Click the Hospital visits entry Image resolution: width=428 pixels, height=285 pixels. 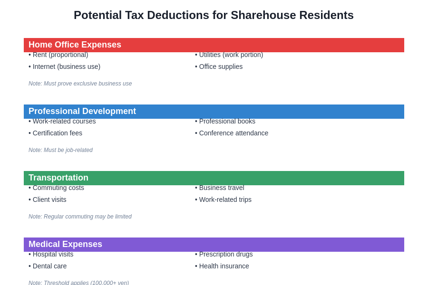pyautogui.click(x=51, y=254)
